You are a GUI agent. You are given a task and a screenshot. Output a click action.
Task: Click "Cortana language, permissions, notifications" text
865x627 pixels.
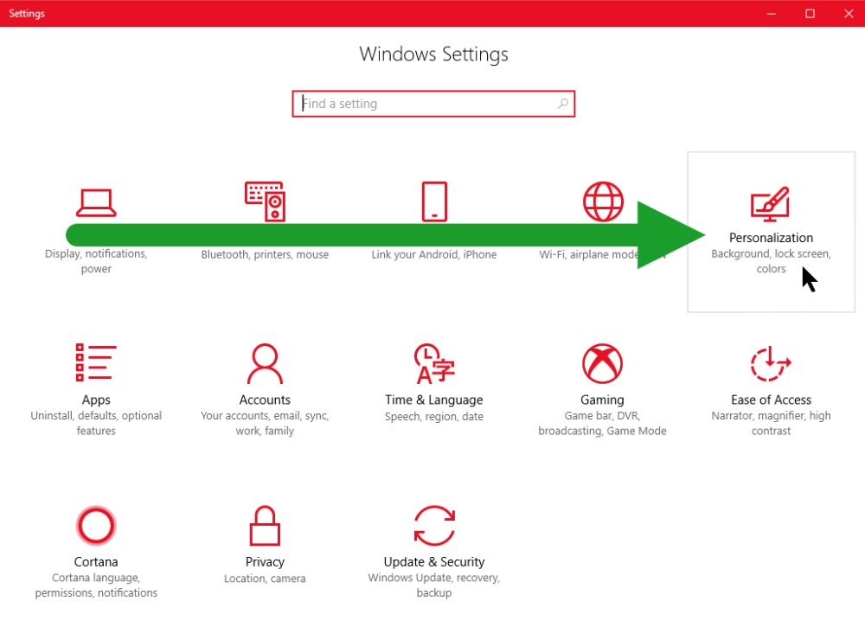click(x=96, y=585)
